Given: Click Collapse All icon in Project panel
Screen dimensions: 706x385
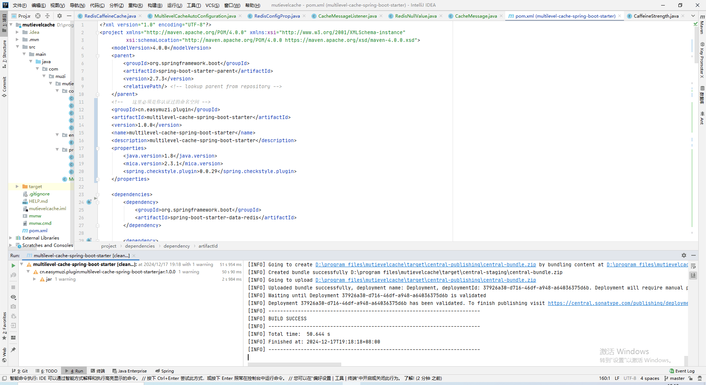Looking at the screenshot, I should 47,16.
